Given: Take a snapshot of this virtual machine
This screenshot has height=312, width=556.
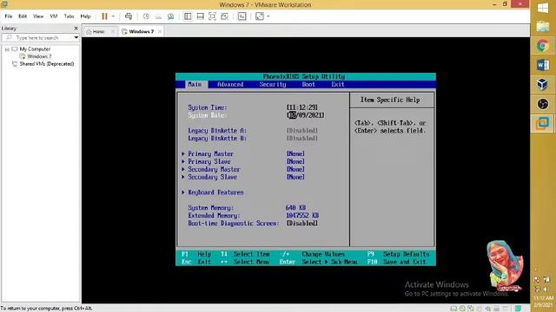Looking at the screenshot, I should [x=146, y=16].
